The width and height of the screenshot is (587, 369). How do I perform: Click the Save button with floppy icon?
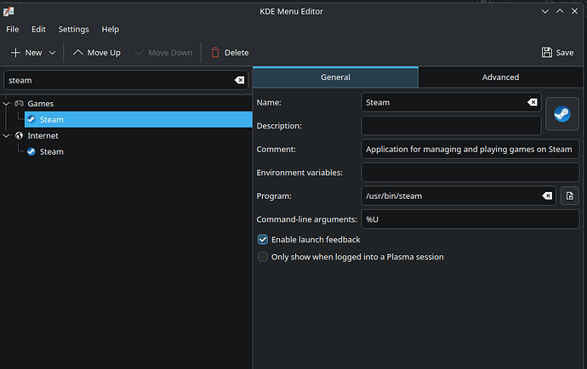pyautogui.click(x=557, y=53)
